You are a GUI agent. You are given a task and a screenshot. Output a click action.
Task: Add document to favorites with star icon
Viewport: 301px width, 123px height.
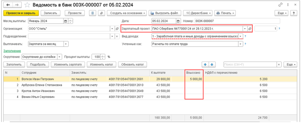click(27, 5)
